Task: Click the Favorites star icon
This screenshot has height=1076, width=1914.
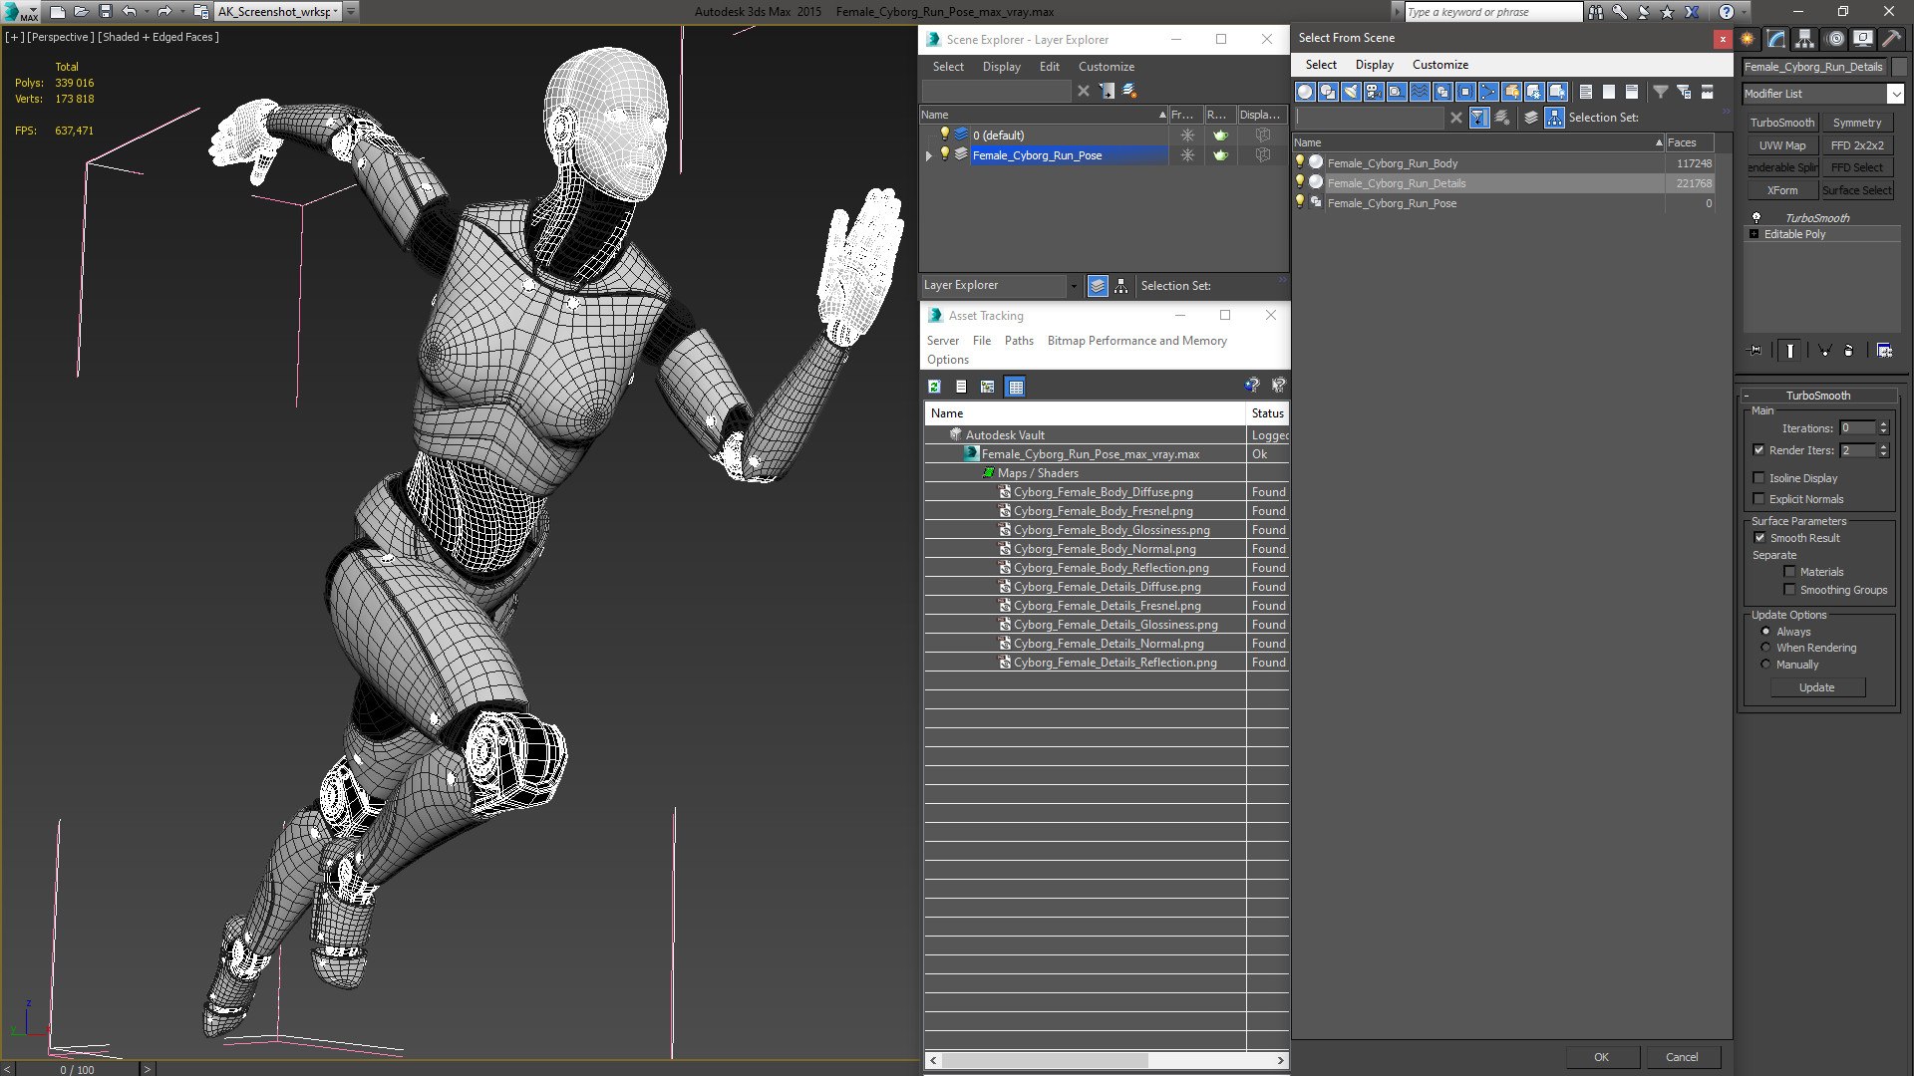Action: (x=1668, y=12)
